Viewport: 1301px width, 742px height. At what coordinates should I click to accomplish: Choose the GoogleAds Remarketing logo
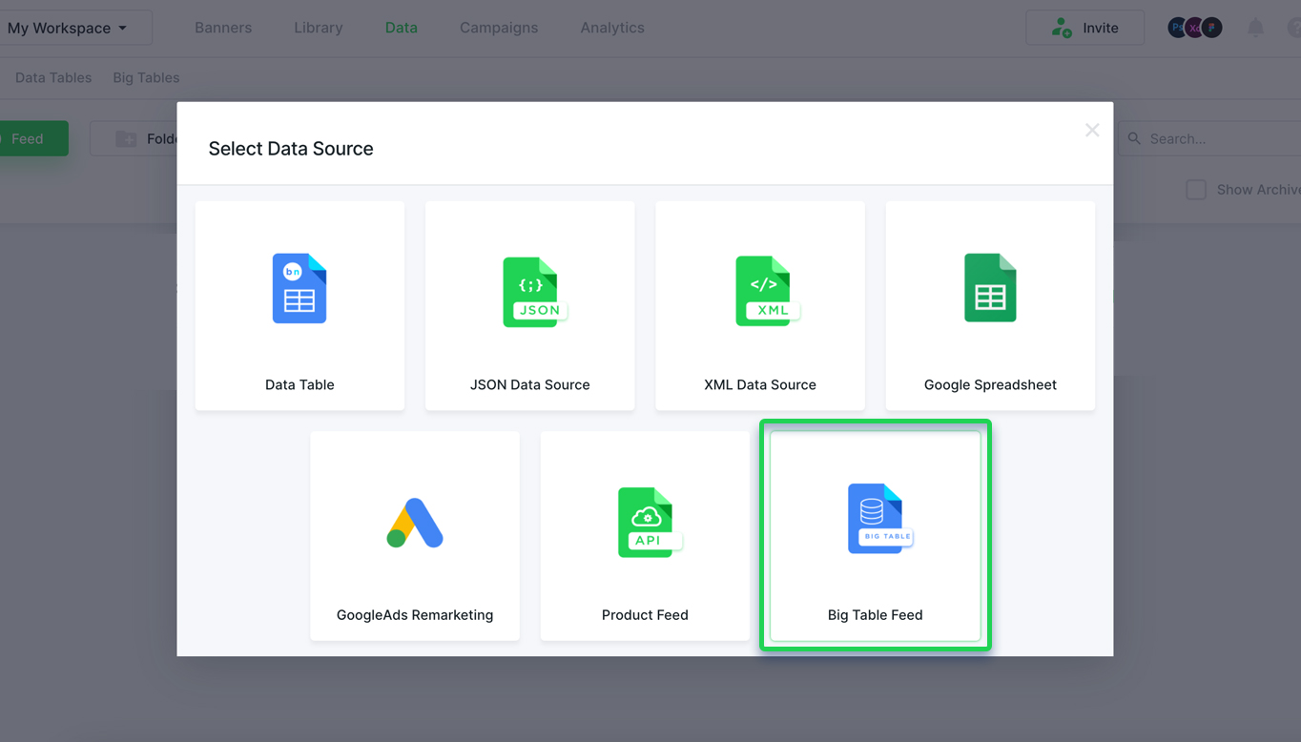pos(415,523)
